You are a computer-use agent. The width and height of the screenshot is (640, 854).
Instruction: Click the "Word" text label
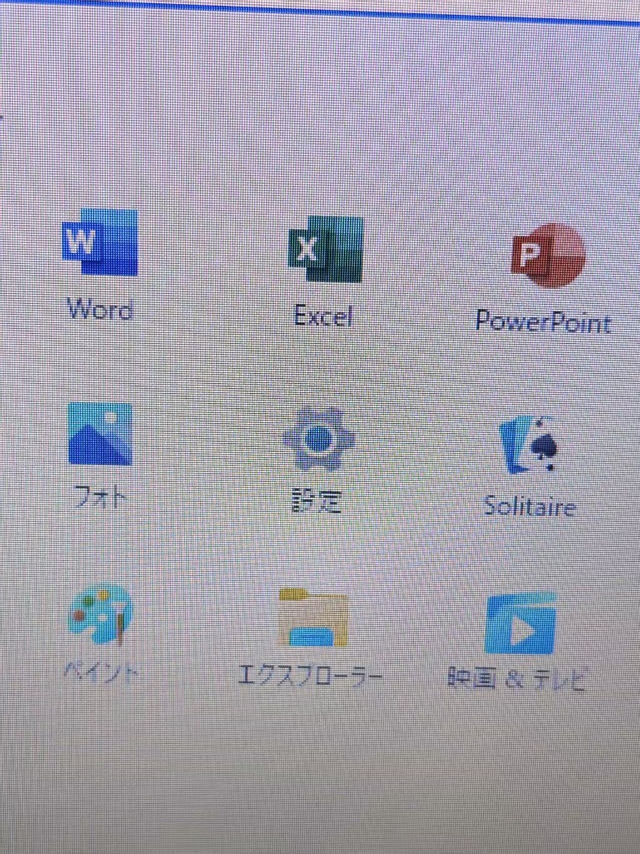click(x=100, y=311)
